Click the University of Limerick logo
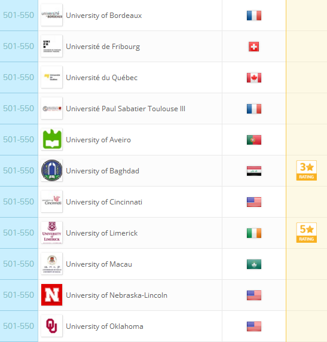Image resolution: width=327 pixels, height=342 pixels. tap(51, 233)
